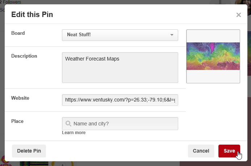
Task: Close the Edit this Pin dialog
Action: pyautogui.click(x=239, y=15)
